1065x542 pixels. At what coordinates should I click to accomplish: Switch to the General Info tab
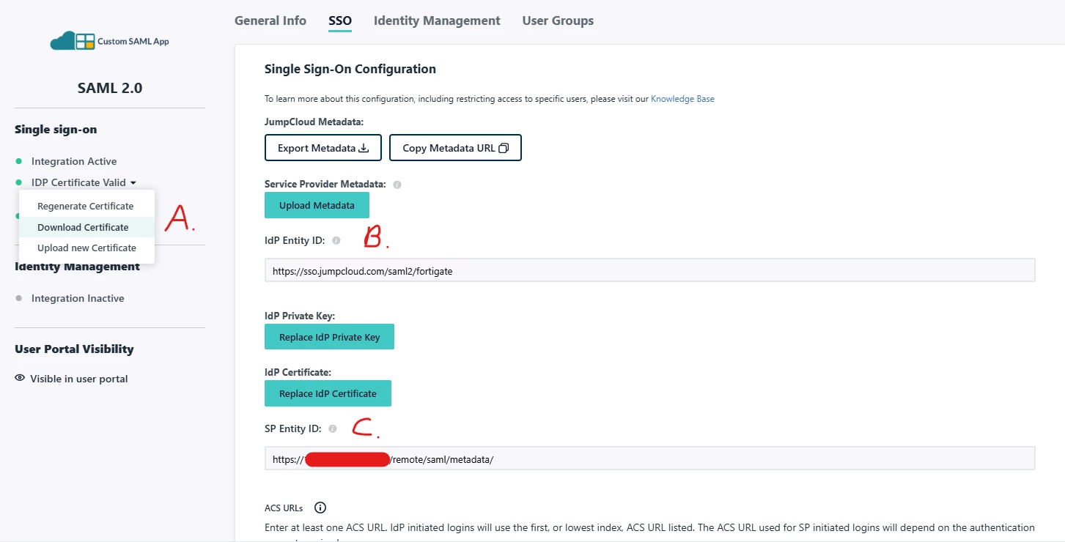(x=270, y=21)
